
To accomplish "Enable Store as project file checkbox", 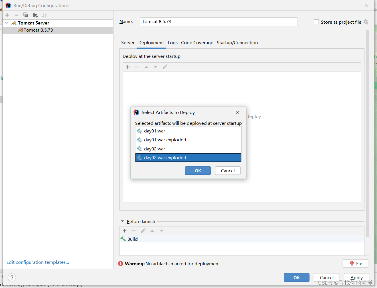I will point(316,22).
